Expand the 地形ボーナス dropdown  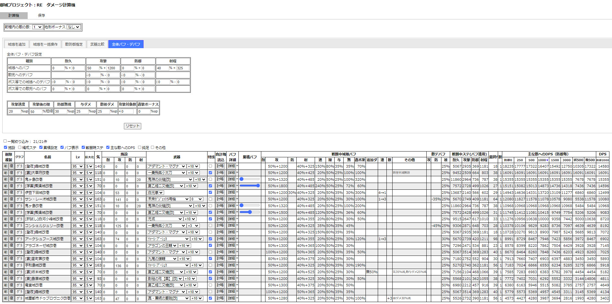click(74, 27)
